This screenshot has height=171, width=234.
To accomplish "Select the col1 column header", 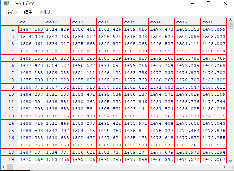I will pyautogui.click(x=31, y=22).
